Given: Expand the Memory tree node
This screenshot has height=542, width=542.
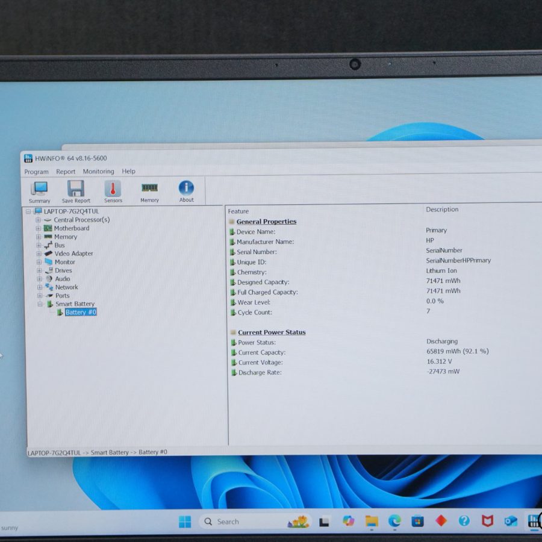Looking at the screenshot, I should pyautogui.click(x=39, y=237).
